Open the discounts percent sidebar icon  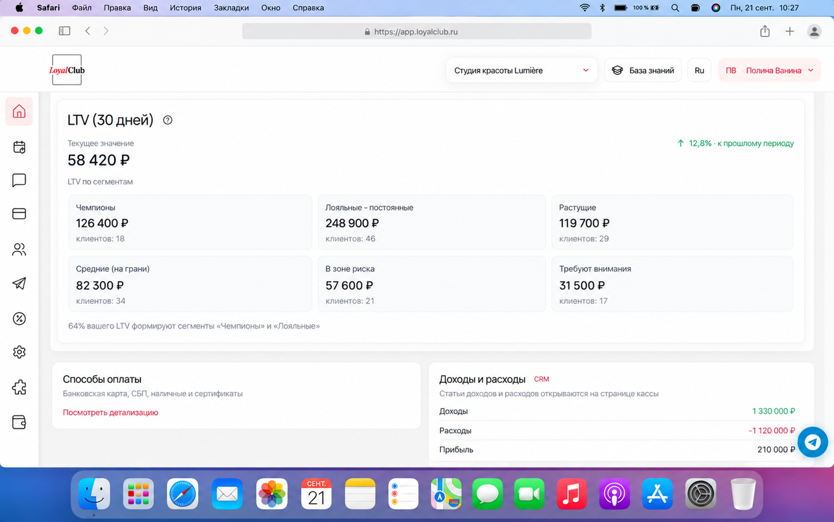coord(19,318)
